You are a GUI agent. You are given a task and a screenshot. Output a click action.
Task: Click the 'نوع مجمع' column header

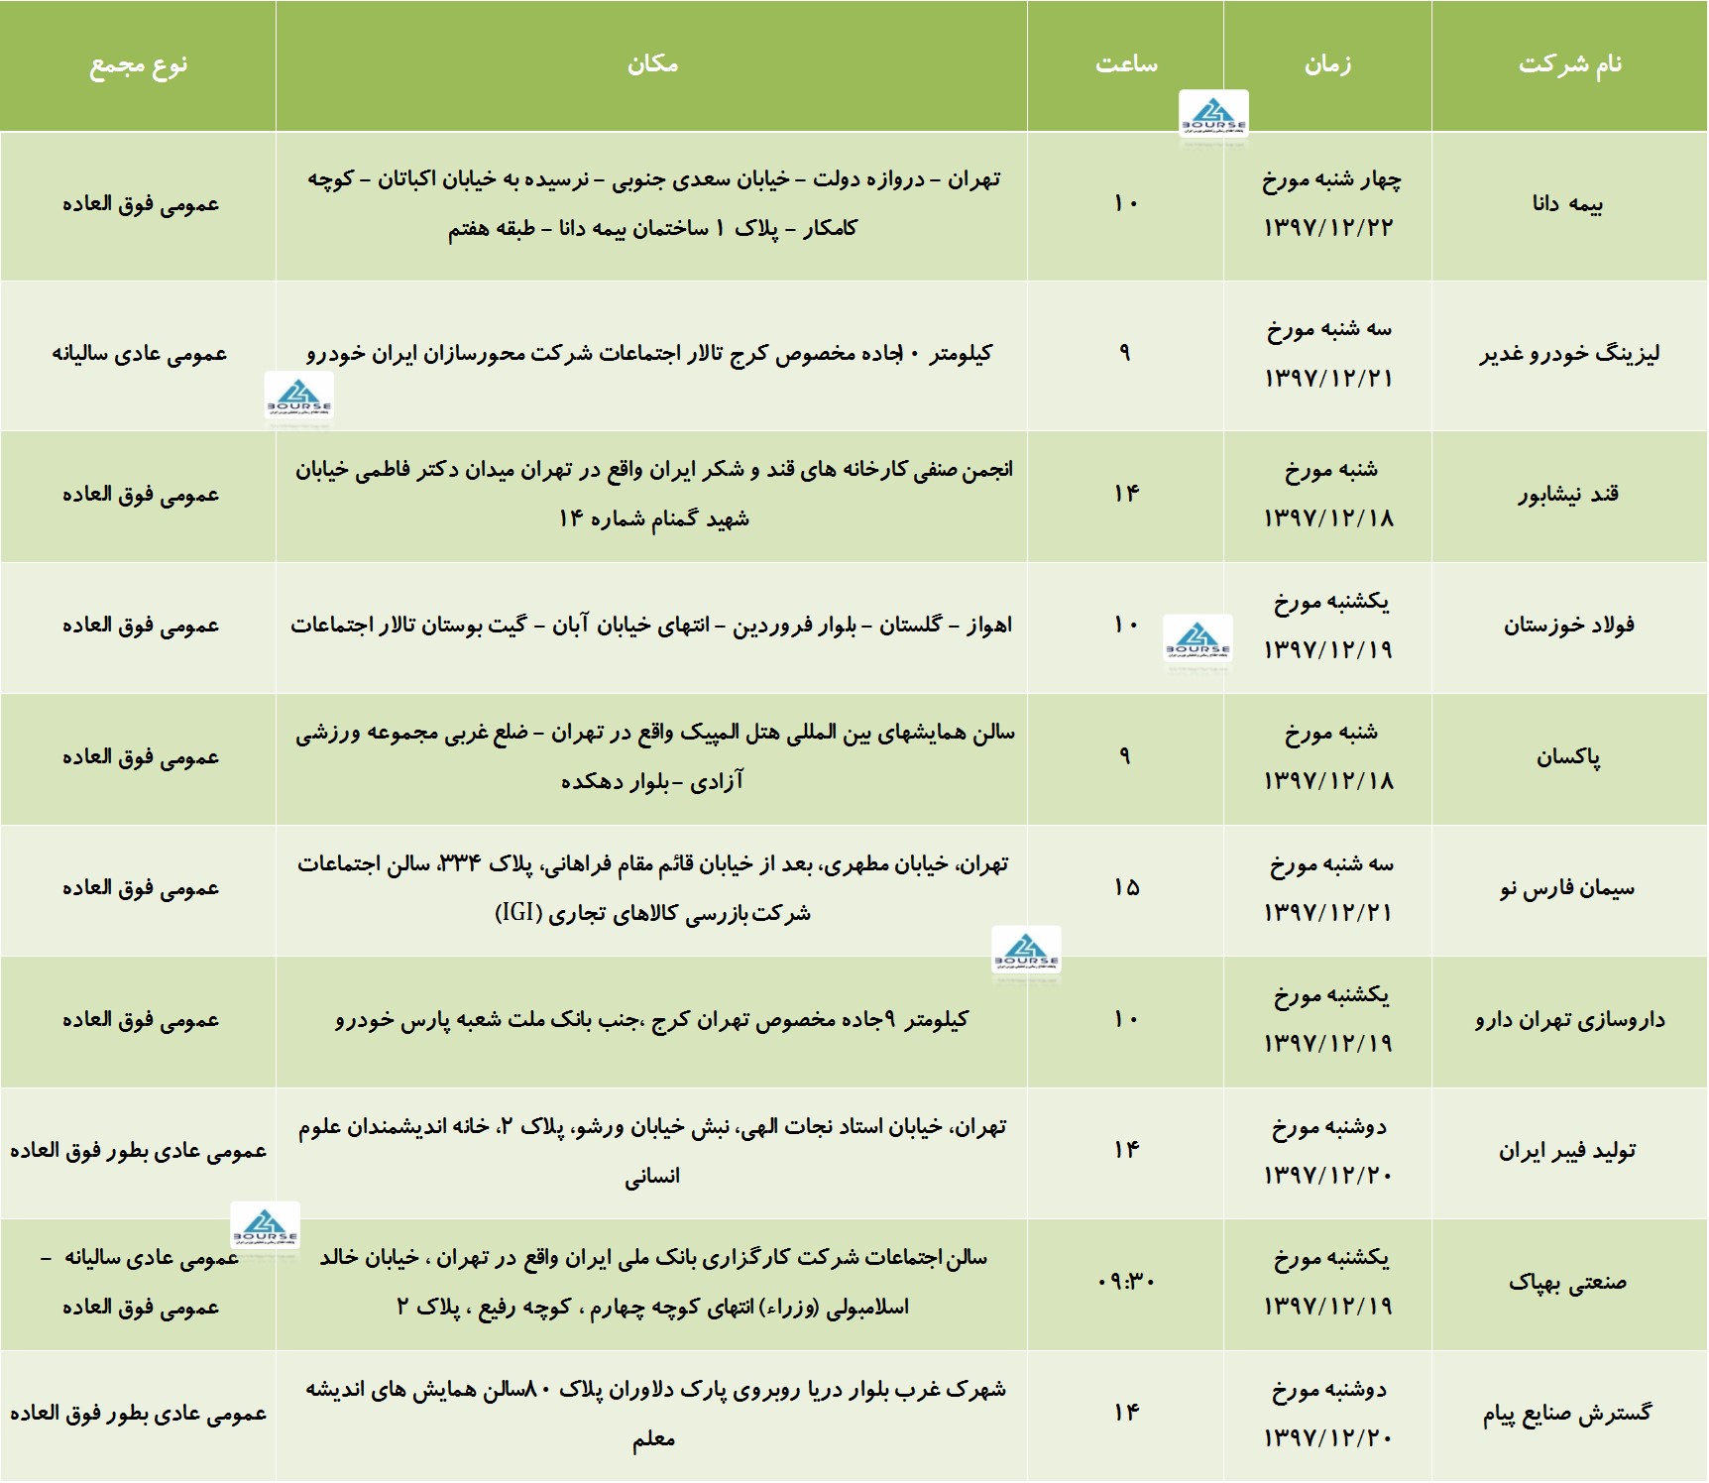tap(139, 65)
